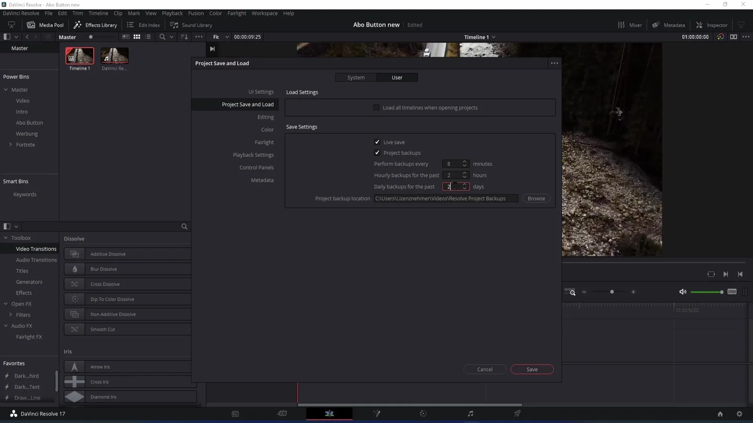Drag the volume slider in viewer

pyautogui.click(x=721, y=292)
